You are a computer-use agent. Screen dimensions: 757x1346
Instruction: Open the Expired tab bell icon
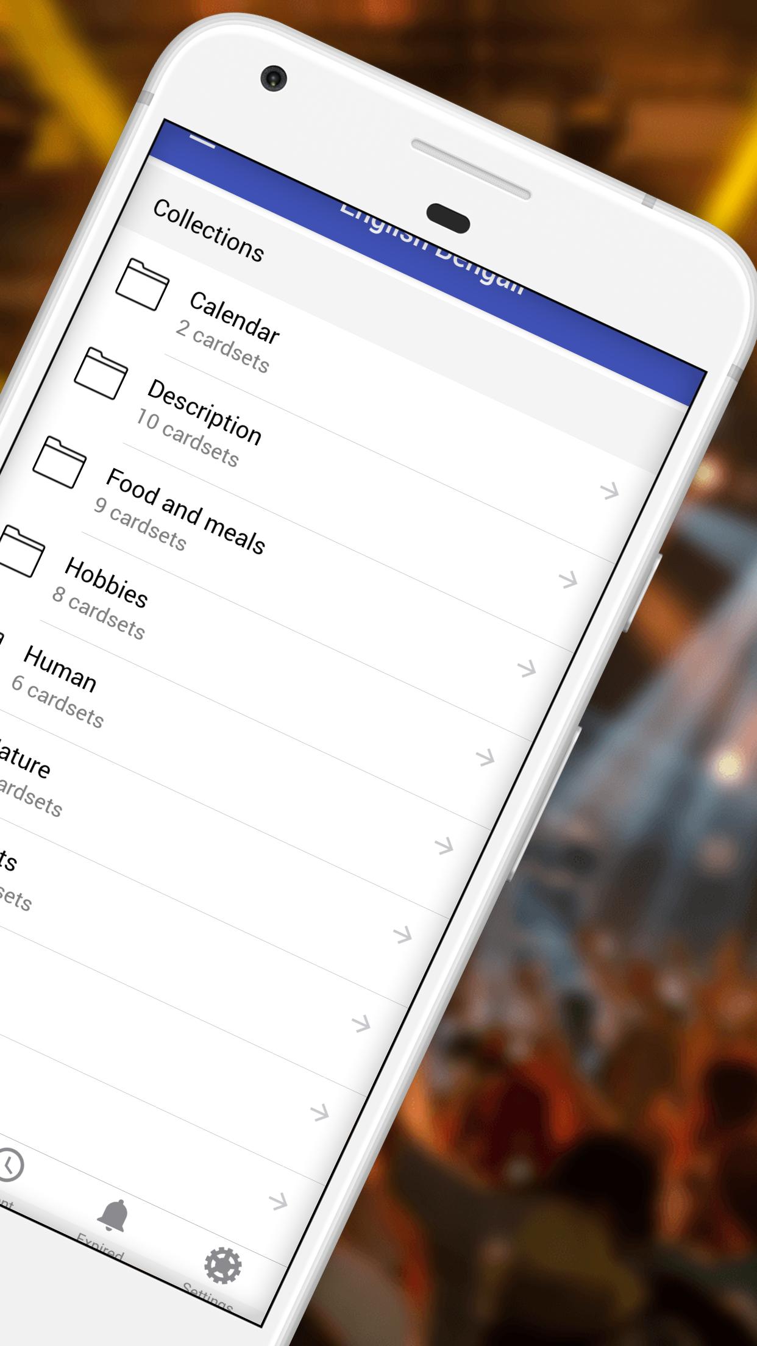(113, 1216)
